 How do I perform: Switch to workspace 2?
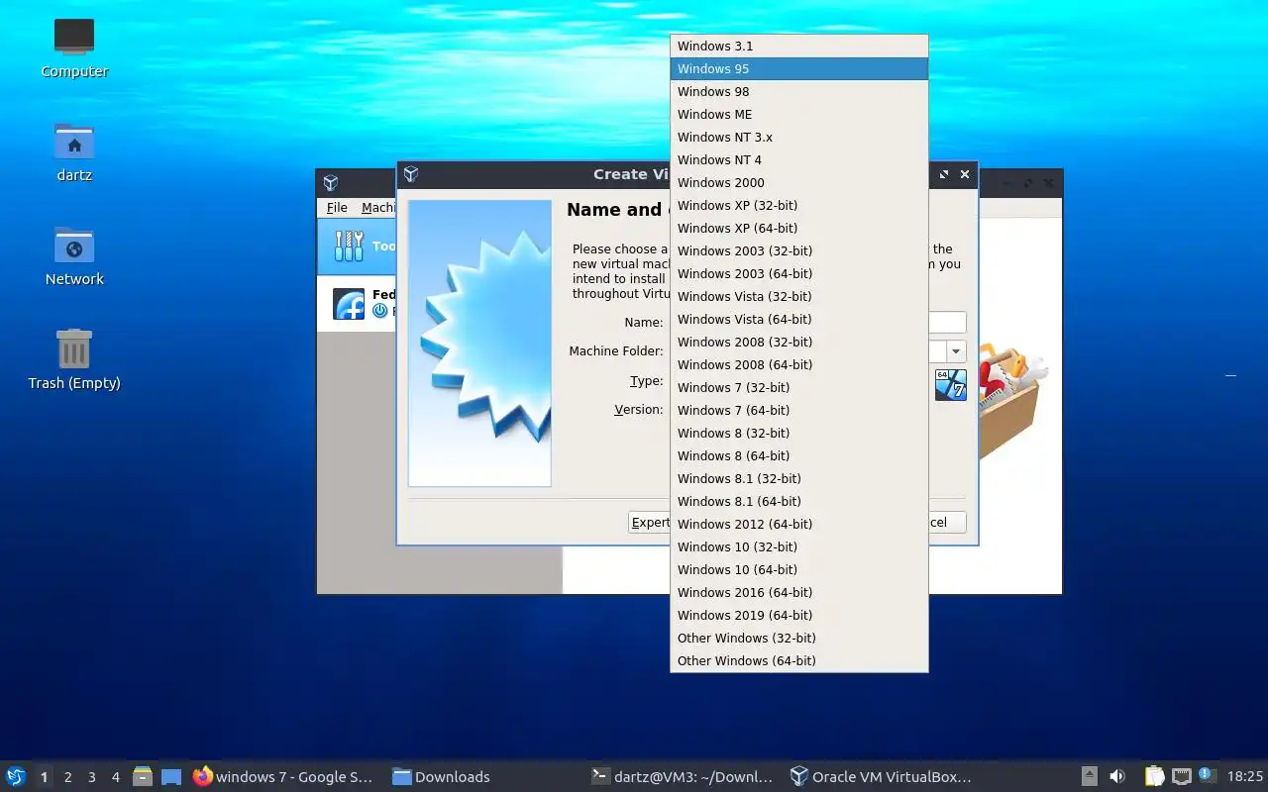[x=67, y=777]
